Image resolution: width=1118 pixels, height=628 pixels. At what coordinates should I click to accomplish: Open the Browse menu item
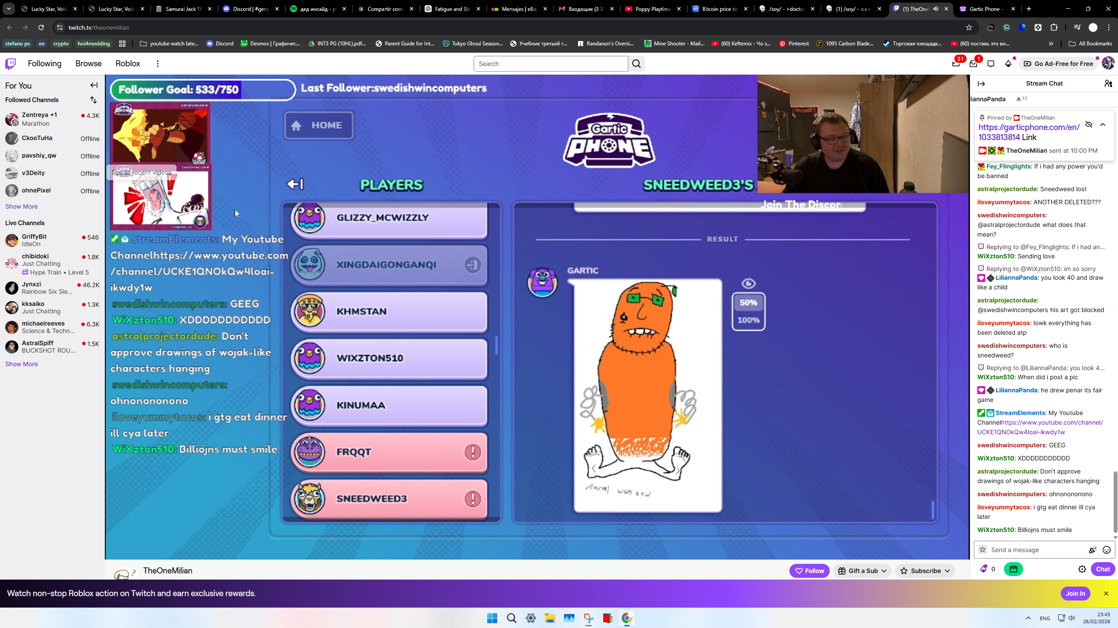(x=88, y=64)
